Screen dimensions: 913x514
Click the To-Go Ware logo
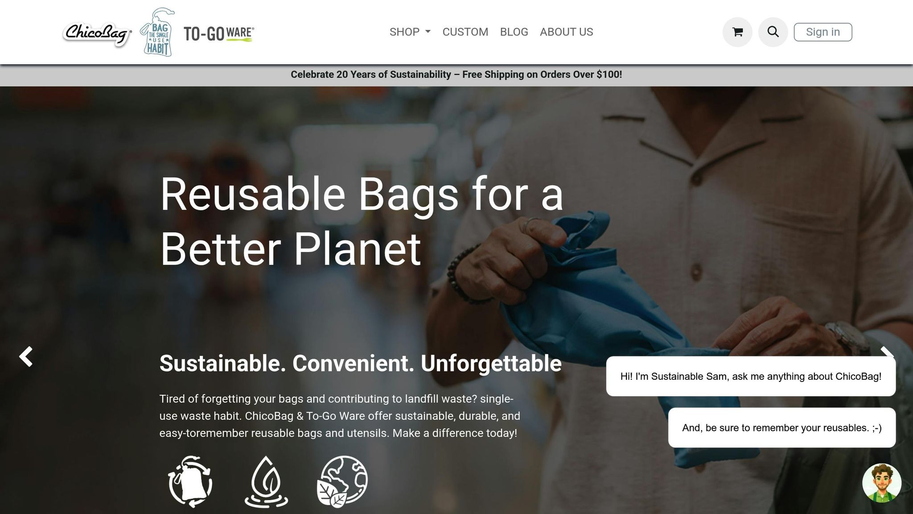[219, 33]
